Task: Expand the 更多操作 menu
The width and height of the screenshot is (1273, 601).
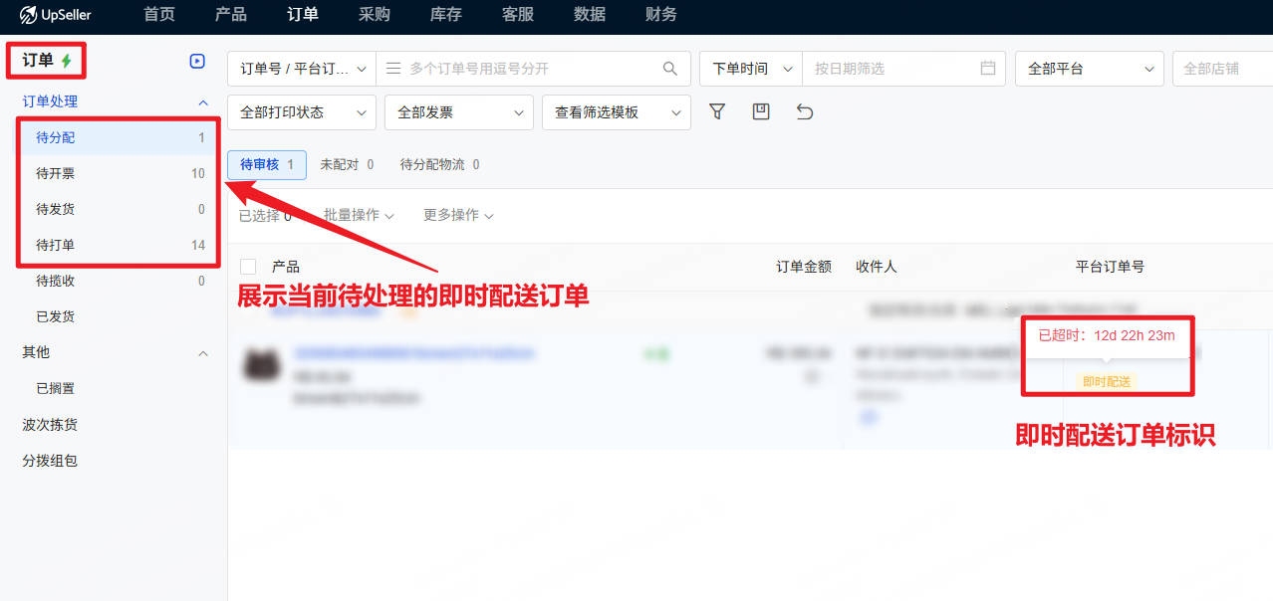Action: pyautogui.click(x=458, y=215)
